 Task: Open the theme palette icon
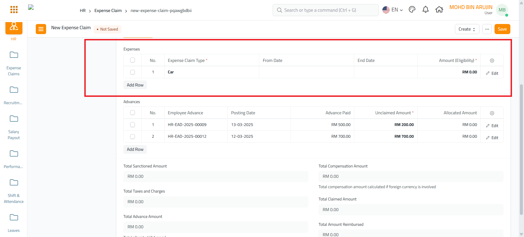click(x=412, y=10)
